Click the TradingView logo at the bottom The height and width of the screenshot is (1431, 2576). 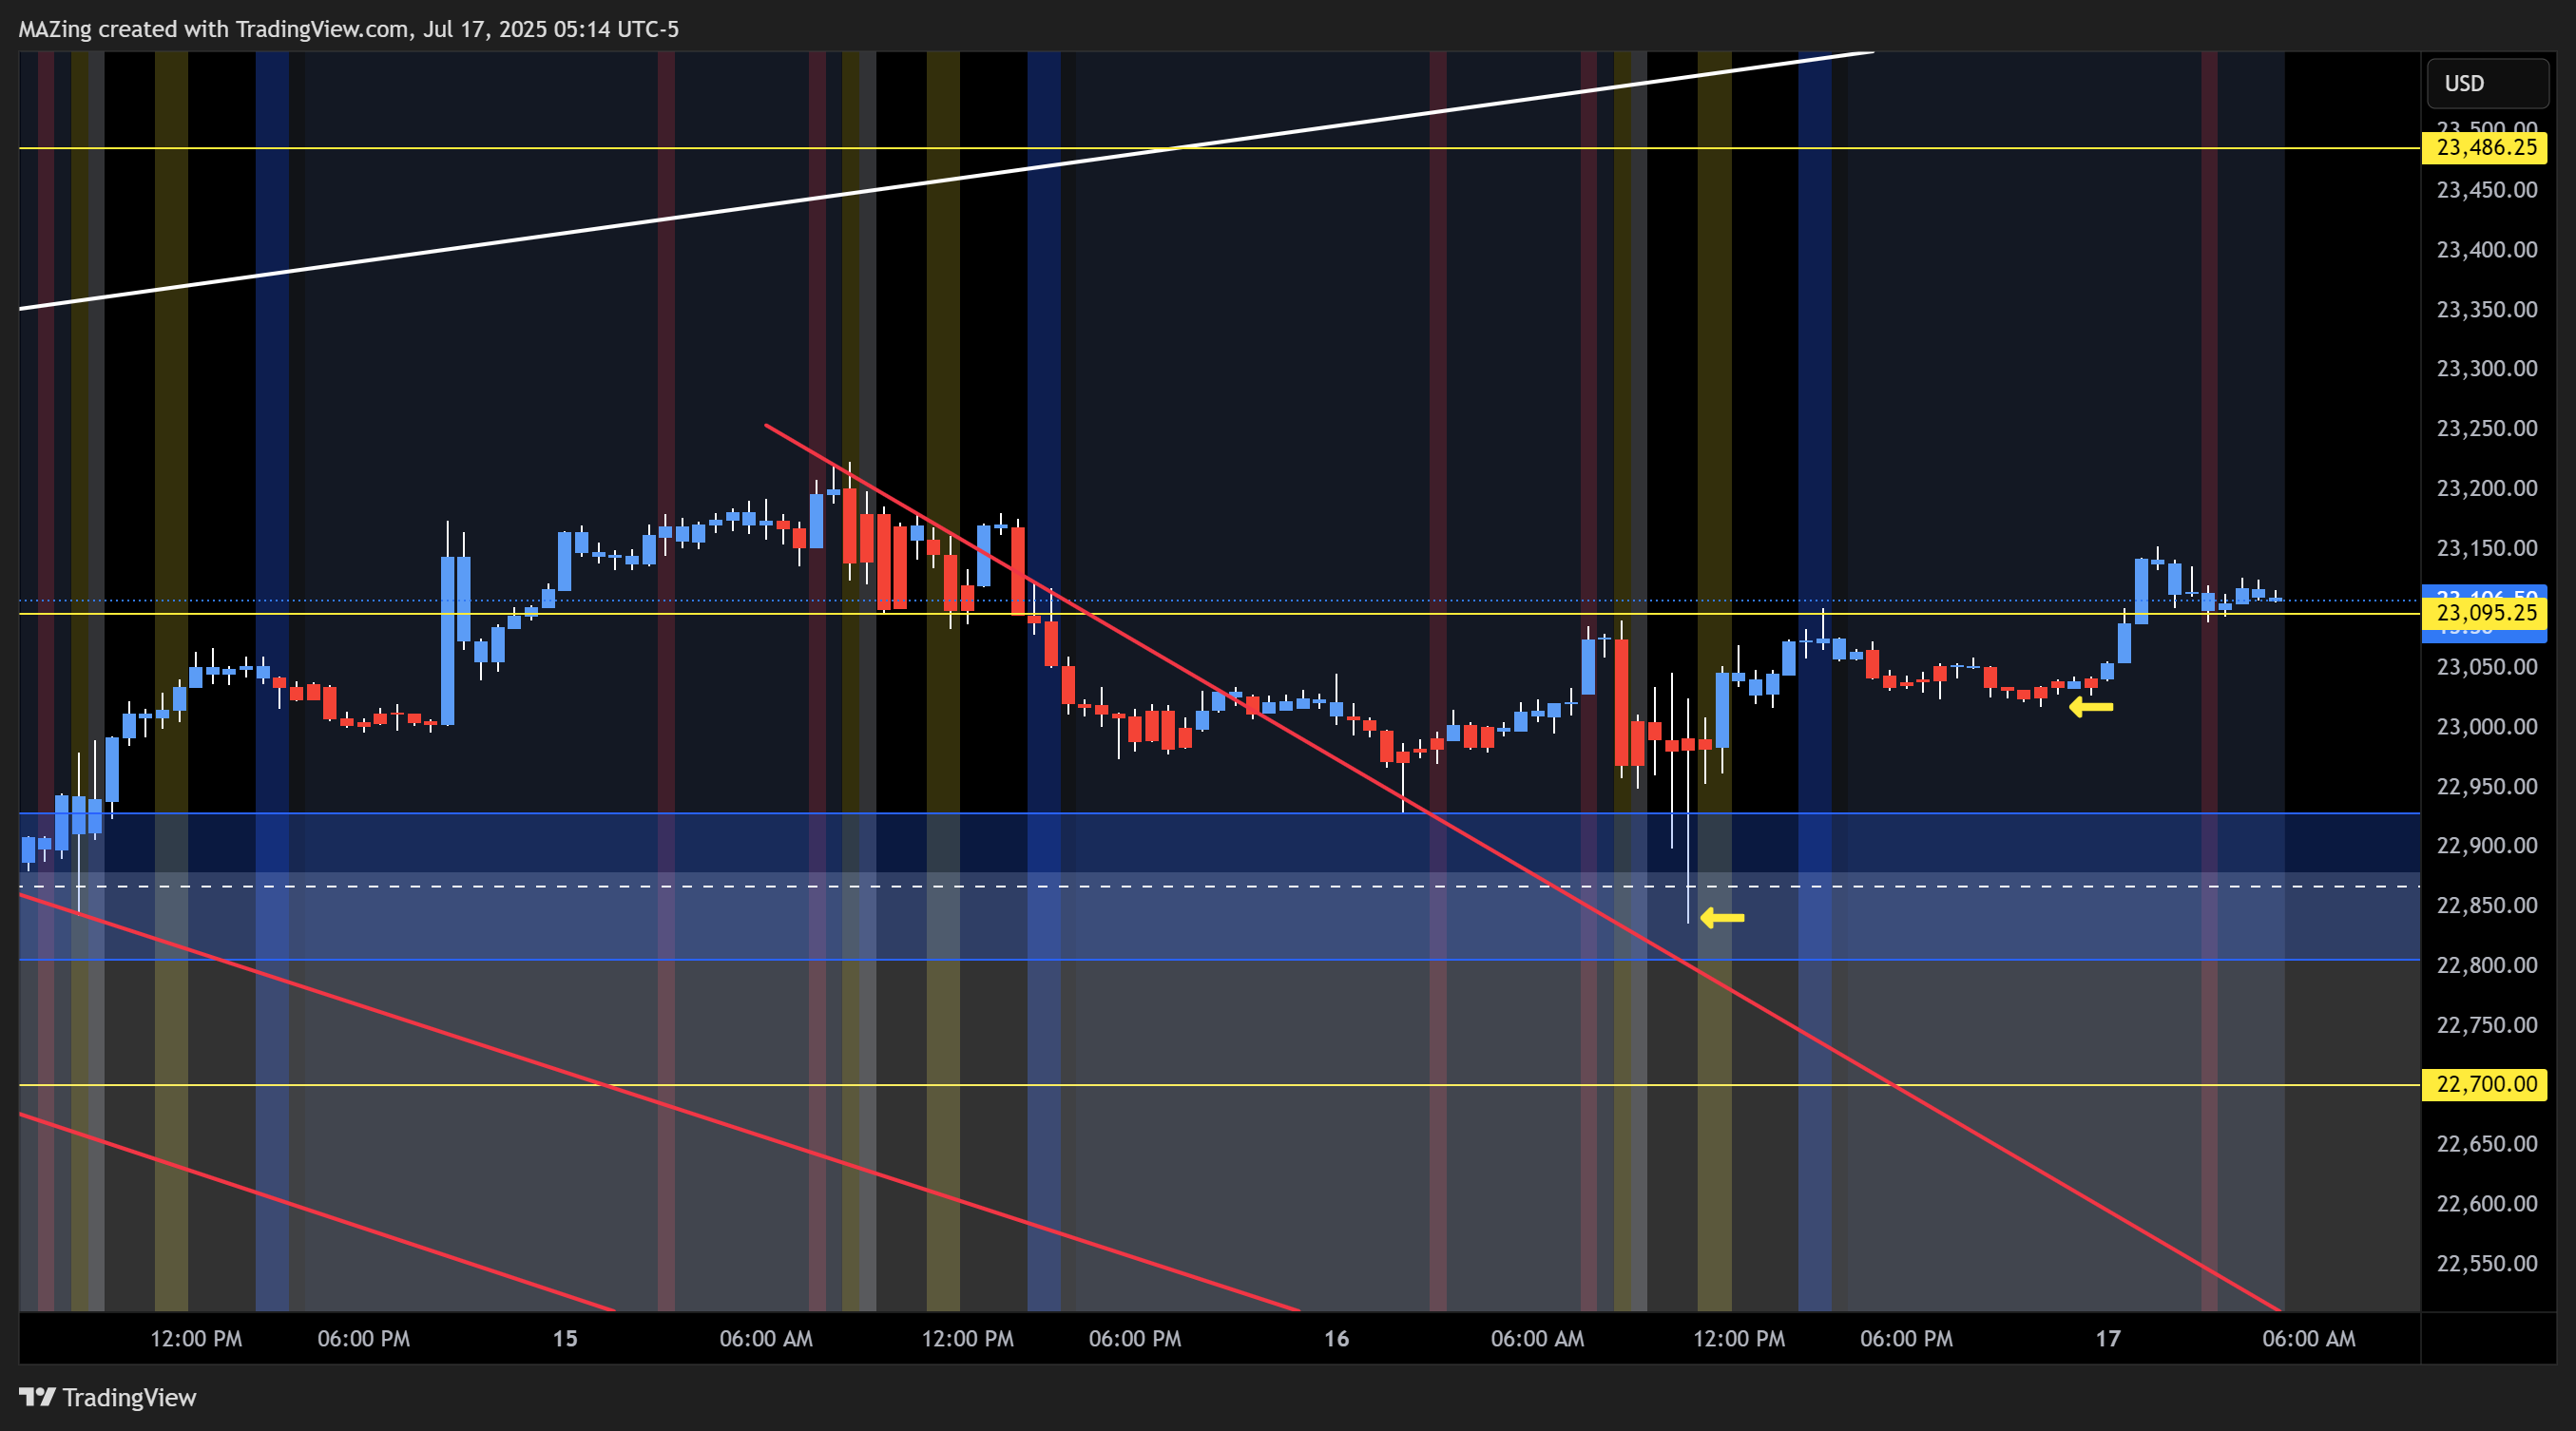tap(108, 1397)
